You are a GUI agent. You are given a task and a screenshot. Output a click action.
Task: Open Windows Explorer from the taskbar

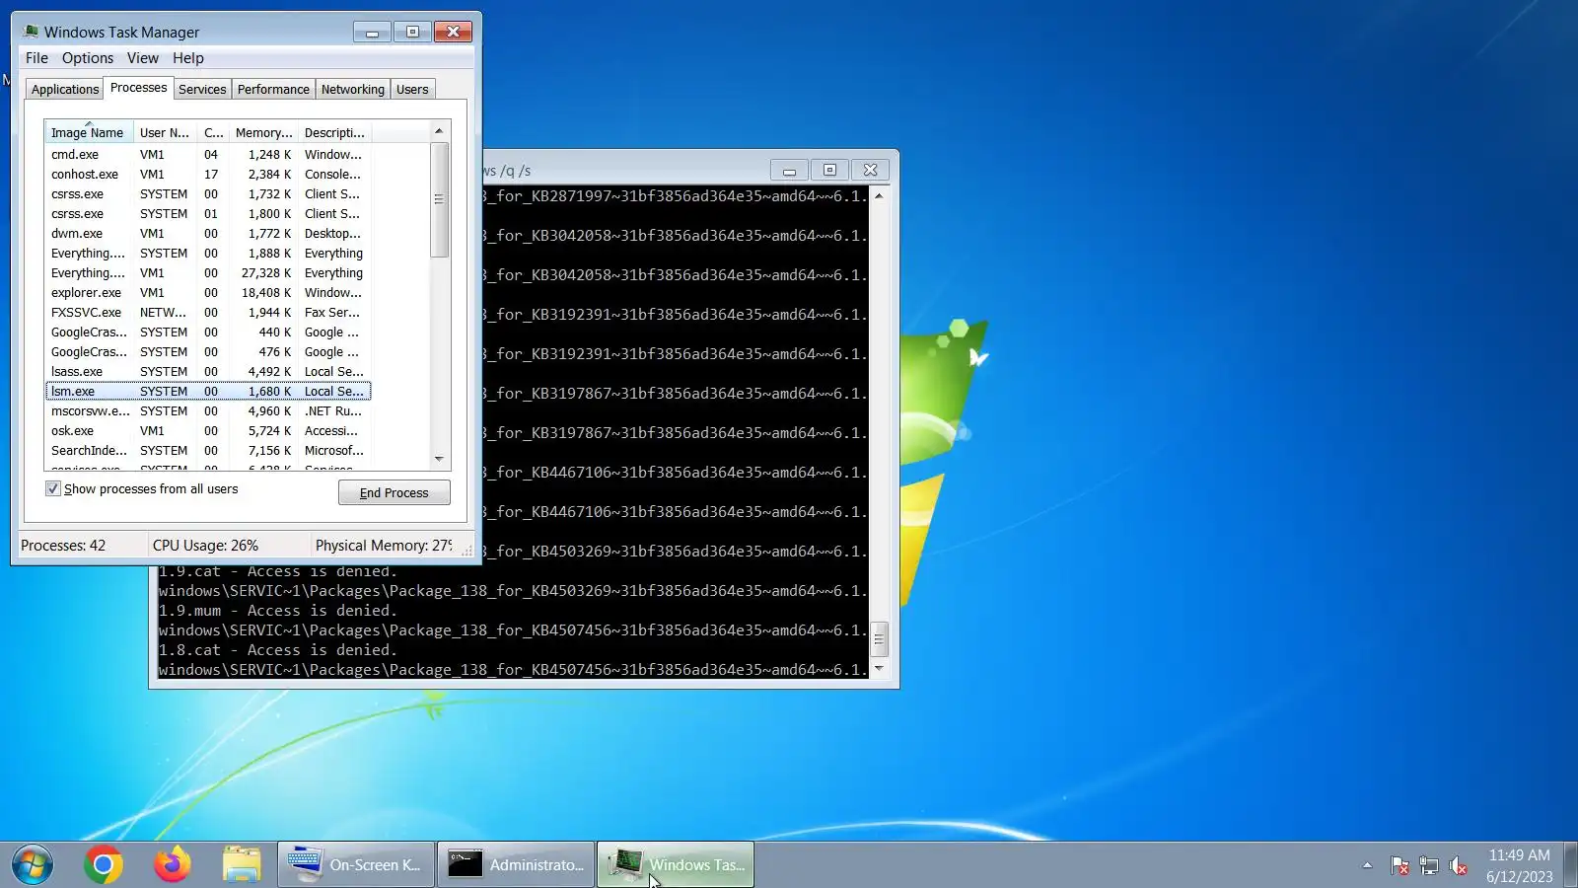coord(242,865)
